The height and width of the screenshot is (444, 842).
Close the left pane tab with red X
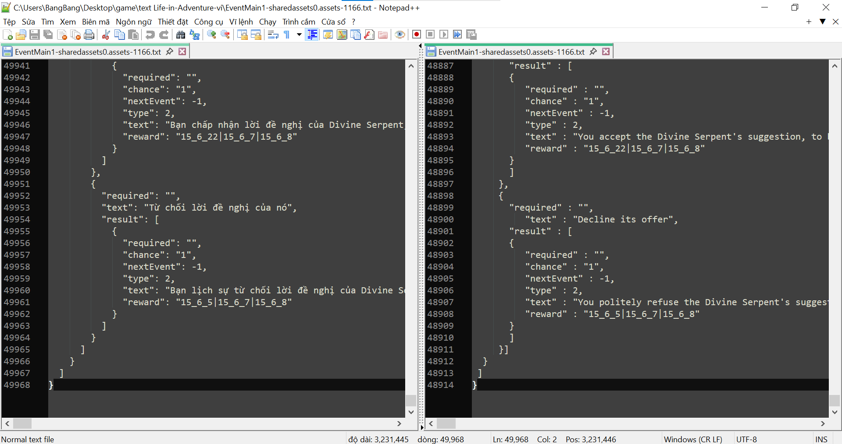click(x=182, y=52)
